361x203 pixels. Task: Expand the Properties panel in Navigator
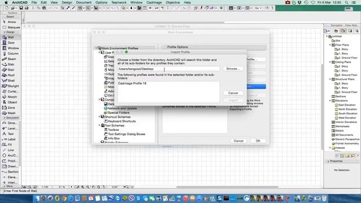[328, 161]
